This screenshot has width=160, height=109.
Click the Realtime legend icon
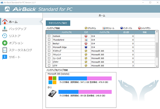click(x=86, y=28)
